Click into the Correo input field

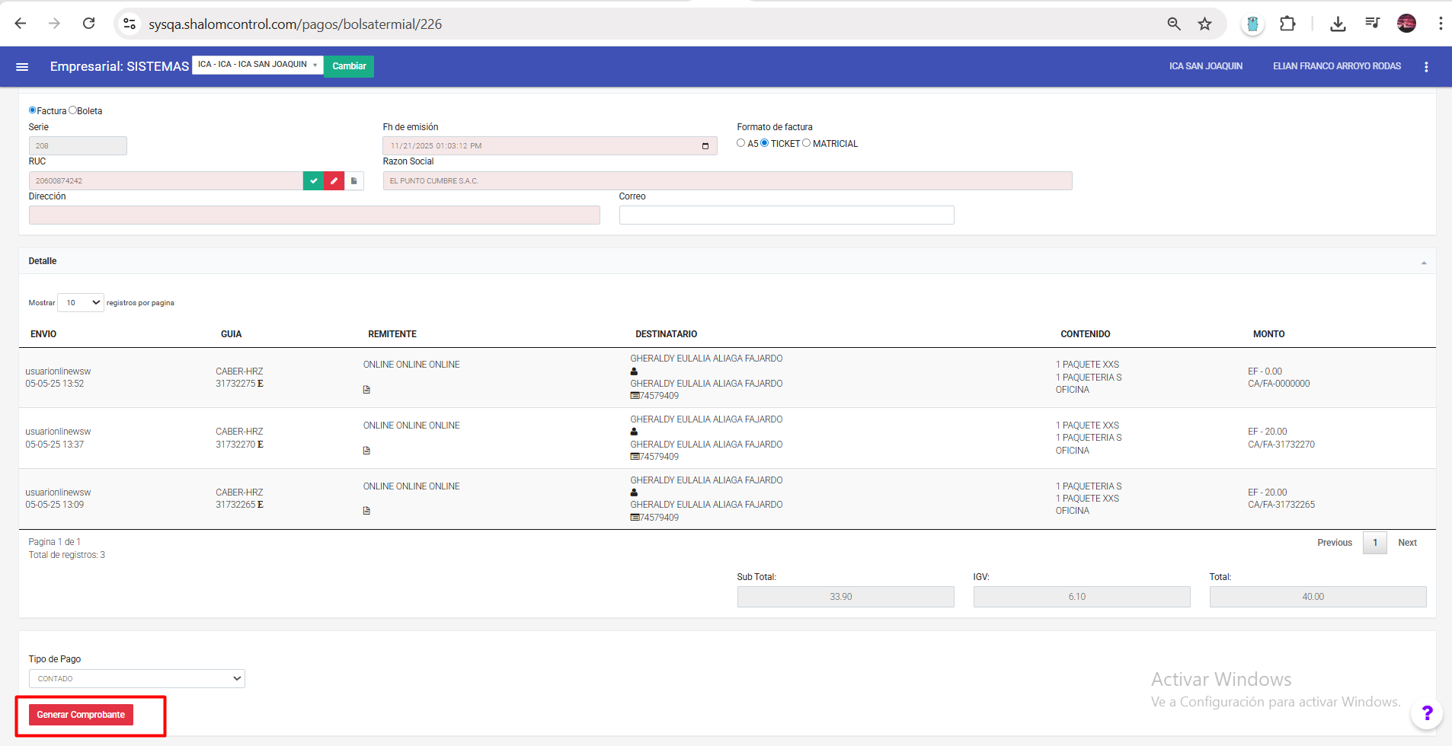click(x=786, y=215)
